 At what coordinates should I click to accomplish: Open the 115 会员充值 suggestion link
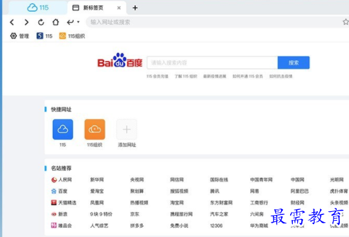pyautogui.click(x=157, y=76)
